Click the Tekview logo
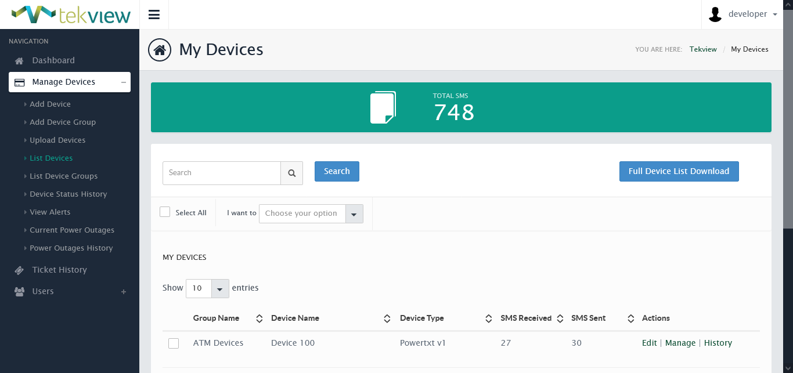 pos(70,15)
